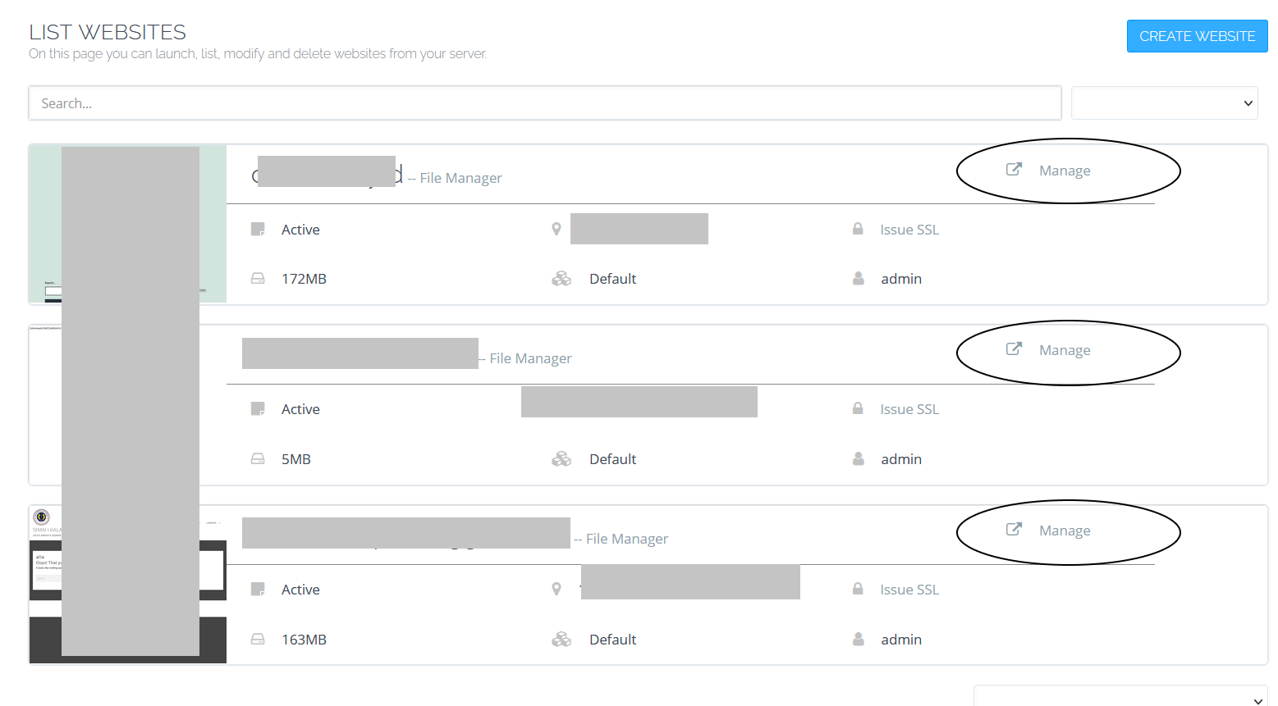Click the package icon beside Default for the 172MB site

click(561, 279)
